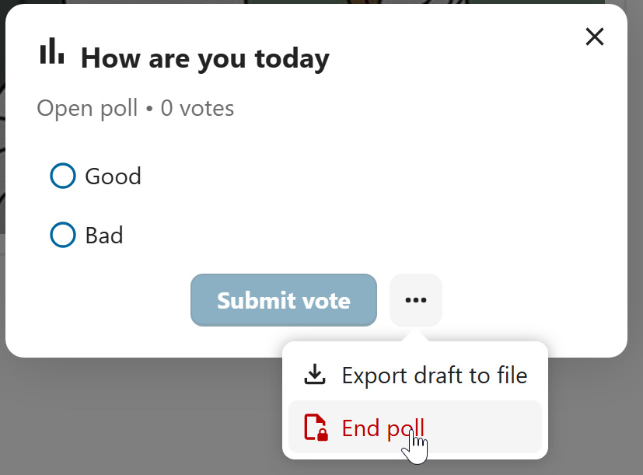Click the poll bar chart icon
This screenshot has width=643, height=475.
[51, 52]
